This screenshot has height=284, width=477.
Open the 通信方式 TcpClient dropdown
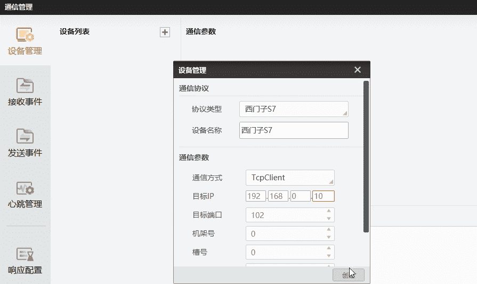click(290, 178)
